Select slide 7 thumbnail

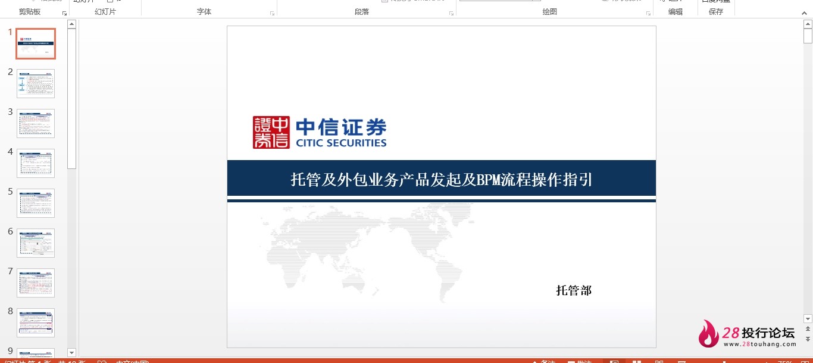tap(36, 283)
